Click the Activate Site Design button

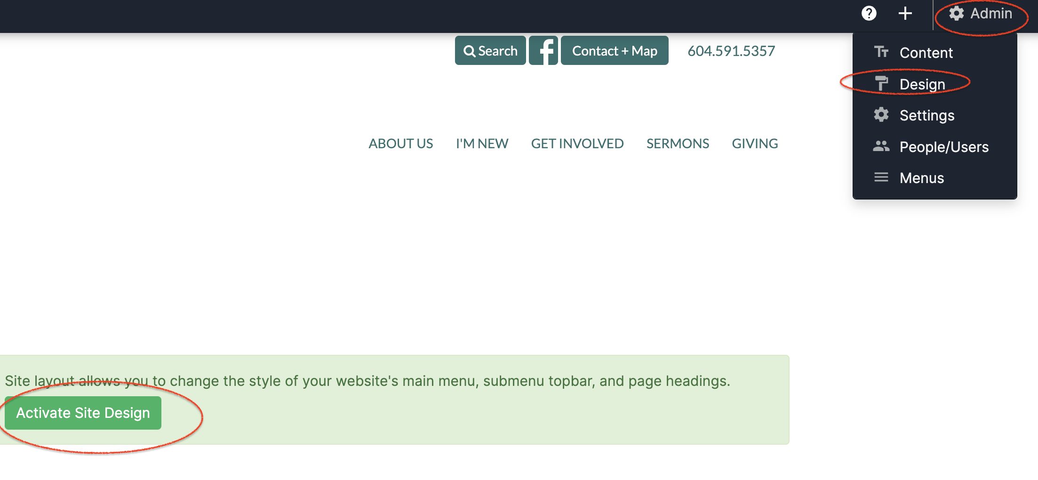83,413
